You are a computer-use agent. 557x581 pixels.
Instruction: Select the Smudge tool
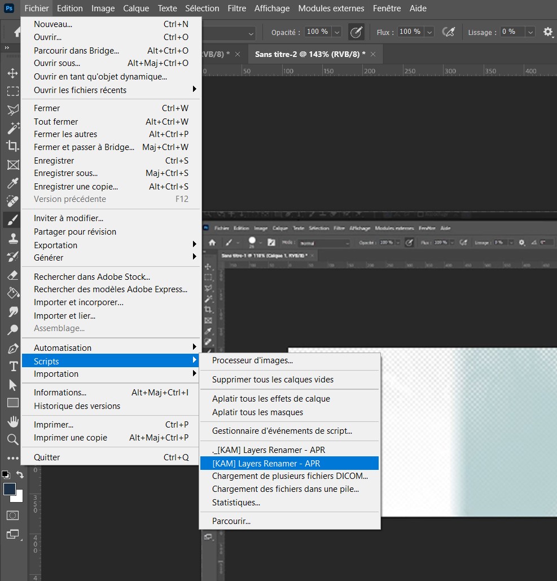[13, 311]
